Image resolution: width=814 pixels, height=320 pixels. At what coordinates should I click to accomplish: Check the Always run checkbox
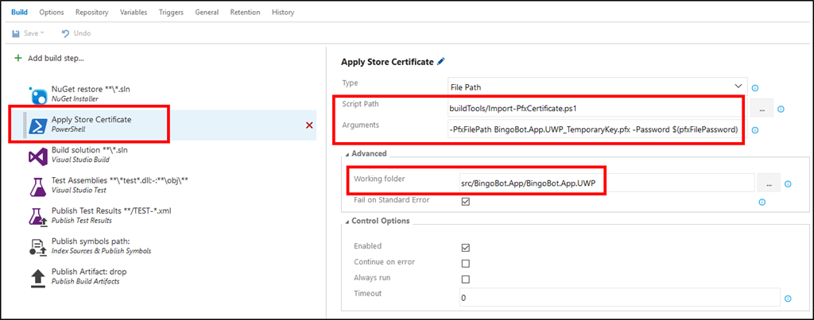tap(466, 279)
